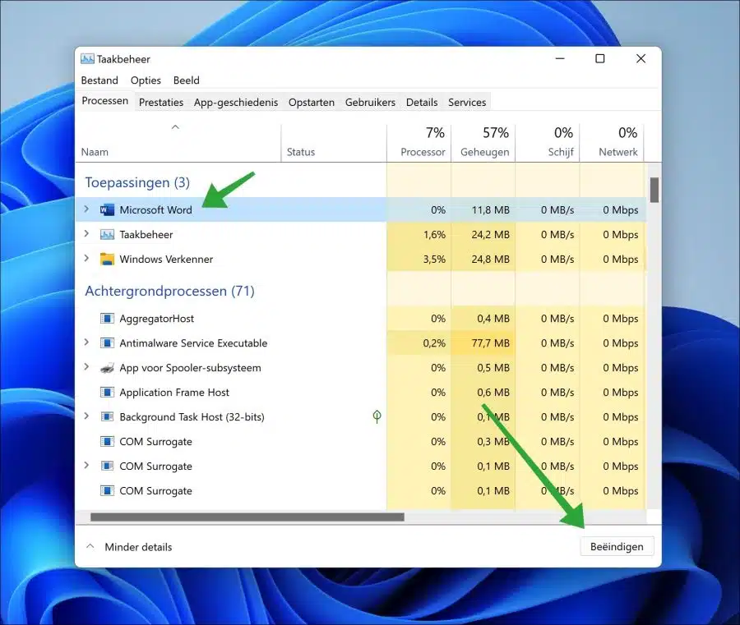Click the Background Task Host icon
The image size is (740, 625).
tap(107, 416)
